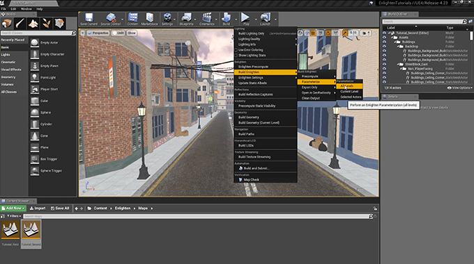The width and height of the screenshot is (474, 264).
Task: Open the Add New dropdown
Action: pos(14,208)
